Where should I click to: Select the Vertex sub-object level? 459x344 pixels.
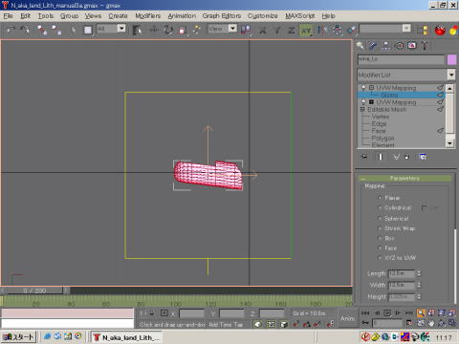381,117
